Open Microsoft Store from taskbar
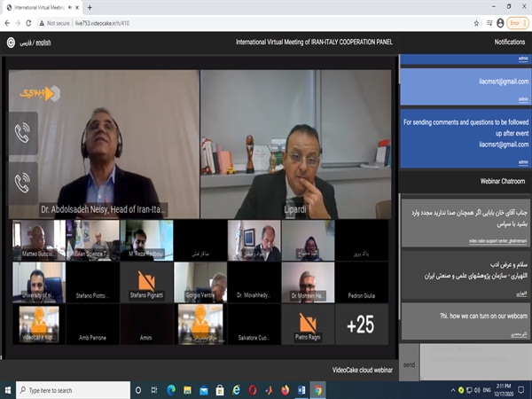This screenshot has height=399, width=532. (x=220, y=390)
